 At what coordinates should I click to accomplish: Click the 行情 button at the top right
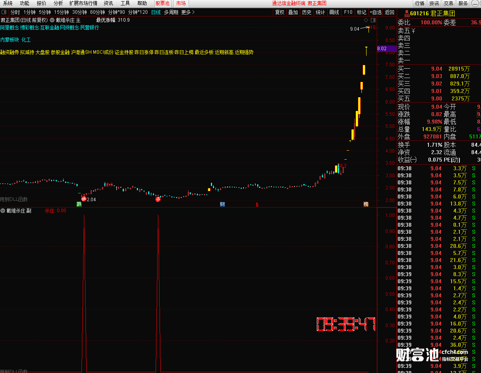420,3
